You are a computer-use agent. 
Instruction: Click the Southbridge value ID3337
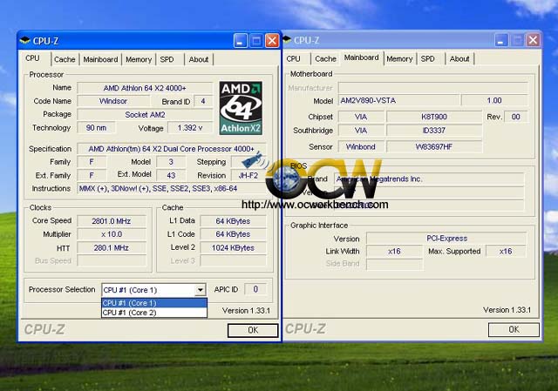(x=434, y=130)
